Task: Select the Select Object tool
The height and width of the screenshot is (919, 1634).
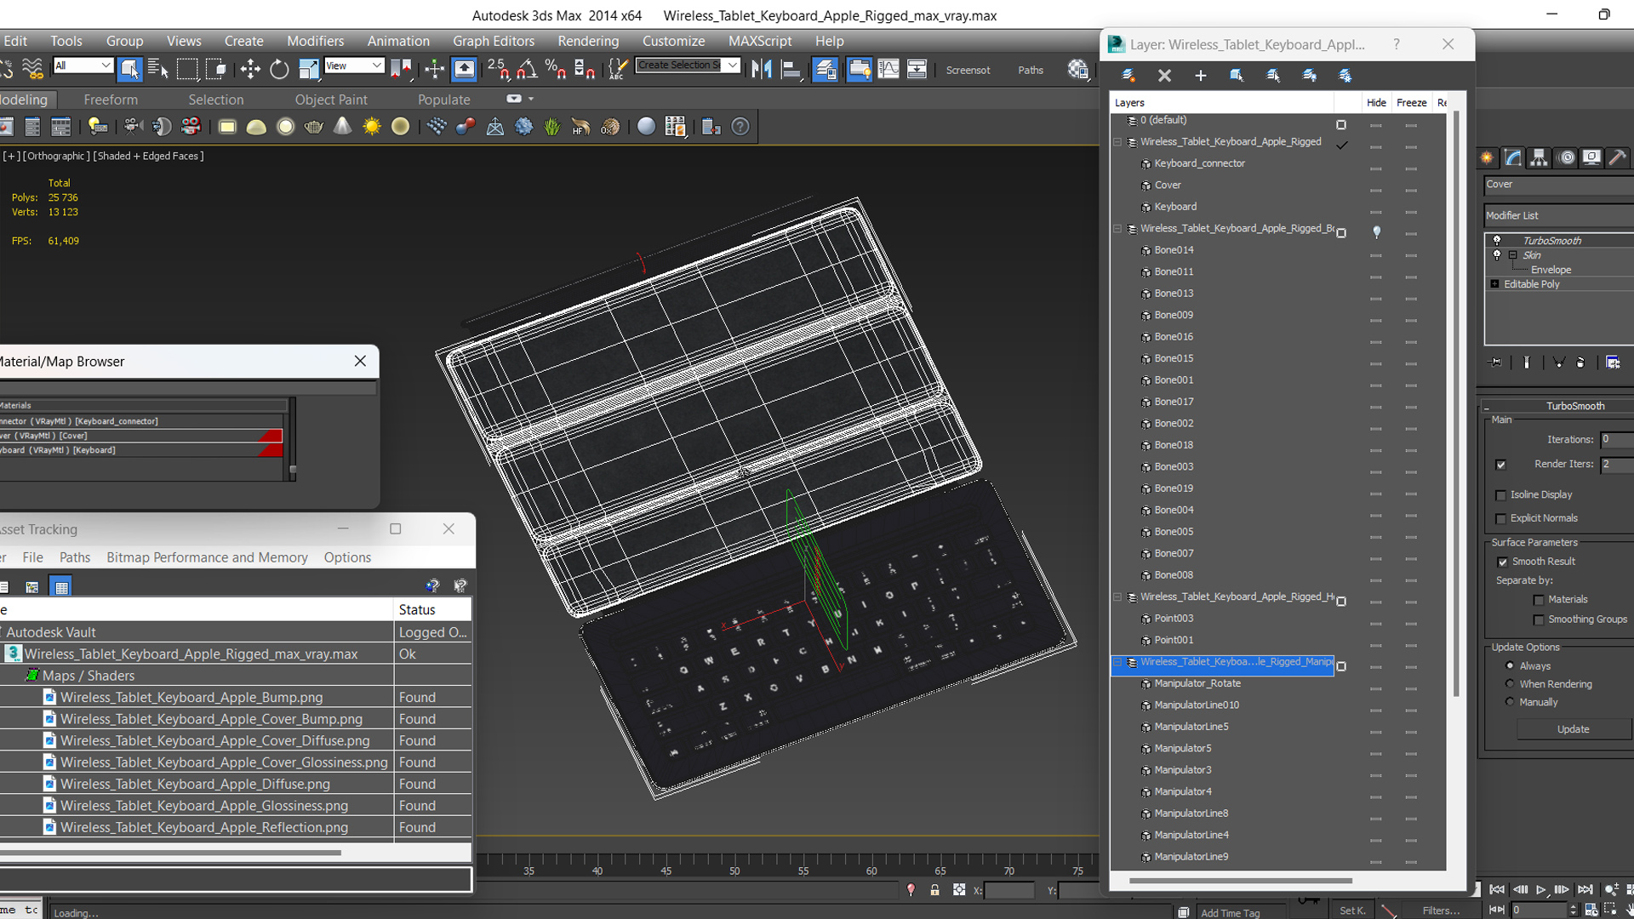Action: (x=129, y=69)
